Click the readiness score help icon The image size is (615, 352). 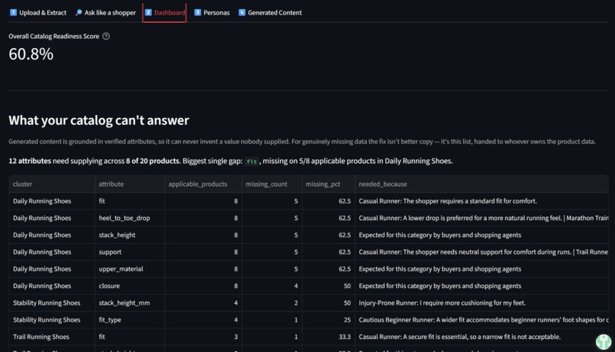tap(106, 37)
